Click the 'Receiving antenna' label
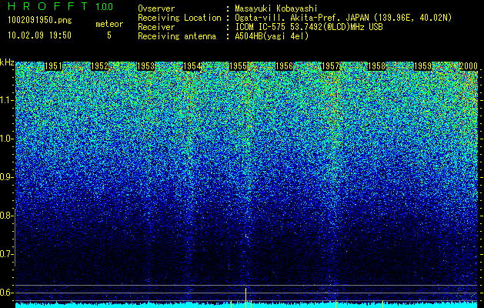The height and width of the screenshot is (308, 484). click(177, 36)
